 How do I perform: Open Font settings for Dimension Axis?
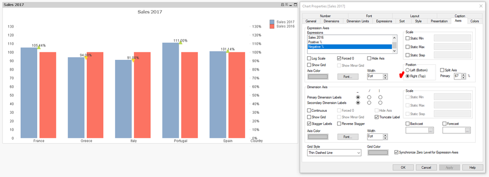click(348, 137)
